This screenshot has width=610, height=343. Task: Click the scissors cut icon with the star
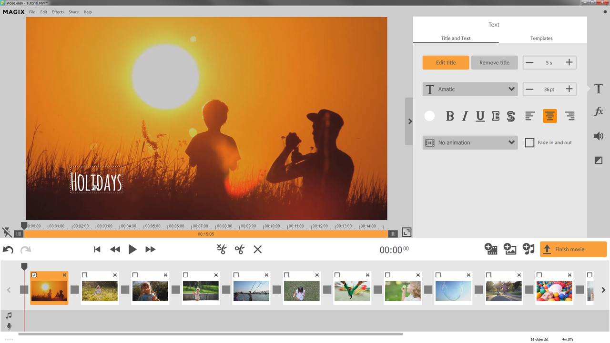tap(222, 249)
